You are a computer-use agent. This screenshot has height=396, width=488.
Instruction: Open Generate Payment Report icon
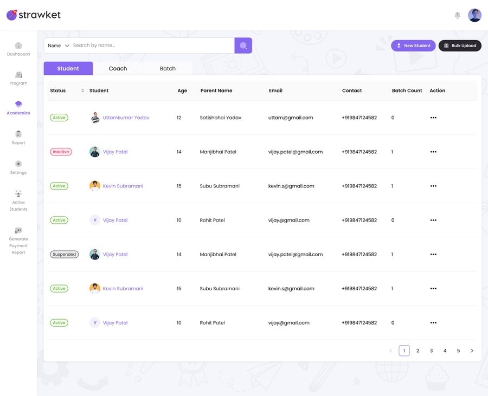click(x=18, y=230)
